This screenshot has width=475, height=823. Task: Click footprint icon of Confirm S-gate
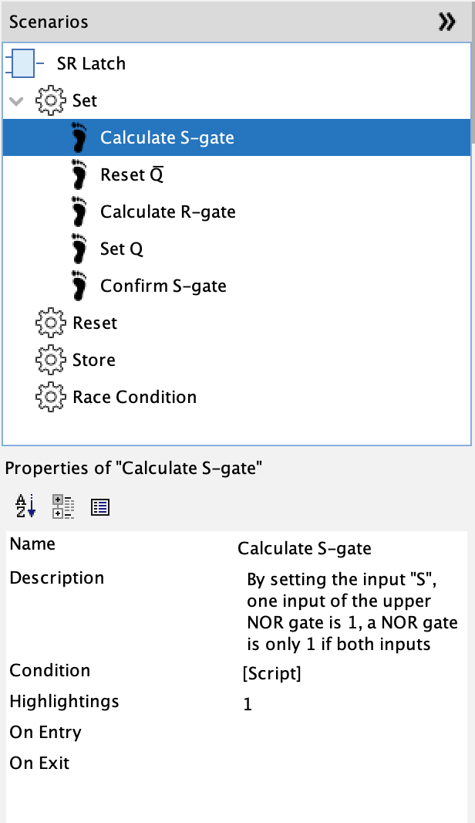coord(79,286)
